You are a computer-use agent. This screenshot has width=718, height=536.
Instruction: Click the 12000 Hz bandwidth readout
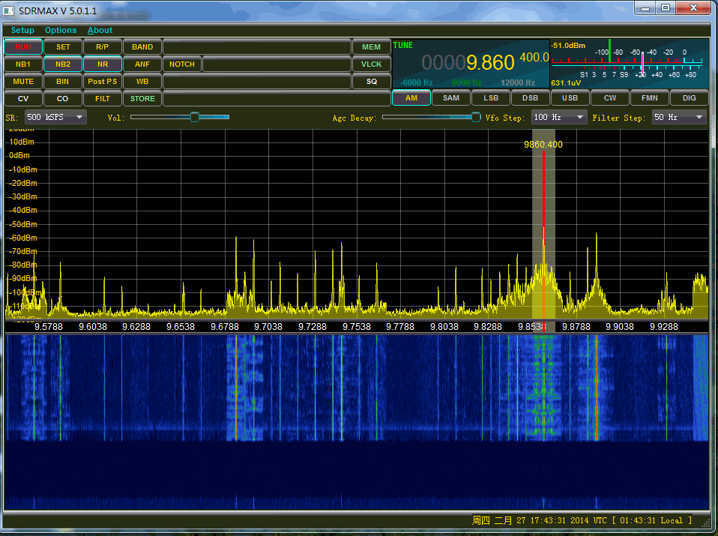pos(518,82)
